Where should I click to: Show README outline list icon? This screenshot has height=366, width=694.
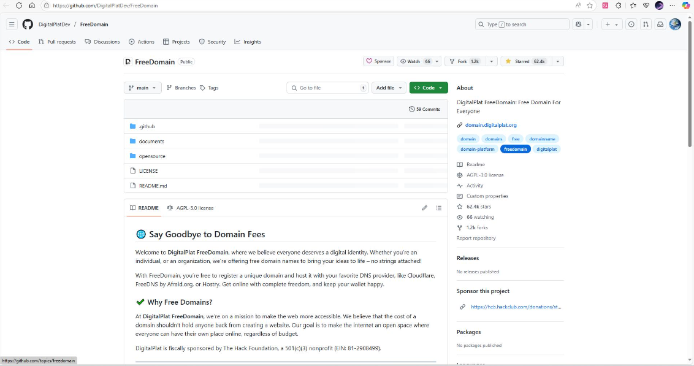[438, 208]
